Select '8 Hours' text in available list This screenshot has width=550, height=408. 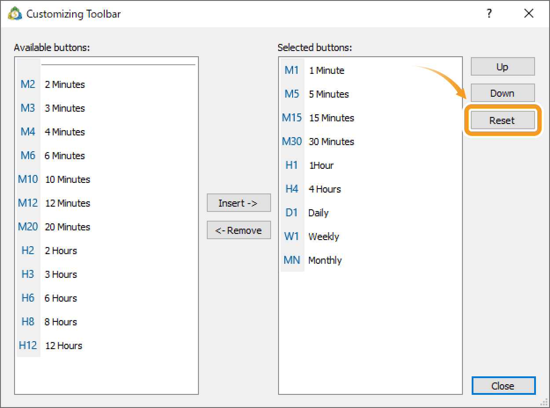point(61,322)
